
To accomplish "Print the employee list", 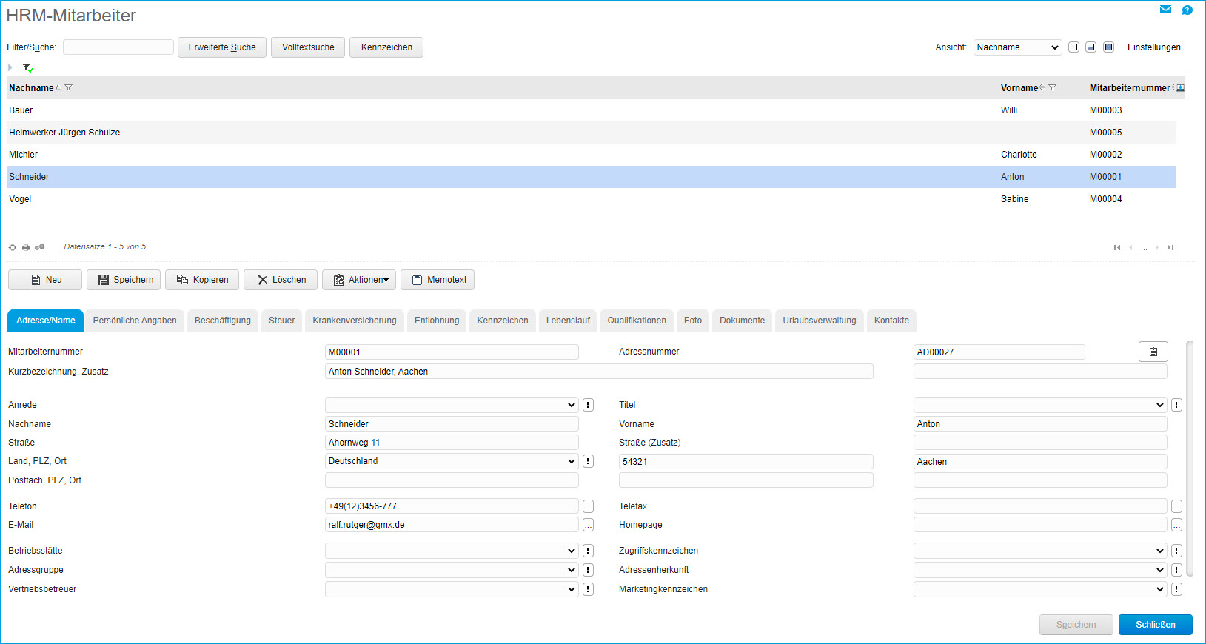I will 26,247.
